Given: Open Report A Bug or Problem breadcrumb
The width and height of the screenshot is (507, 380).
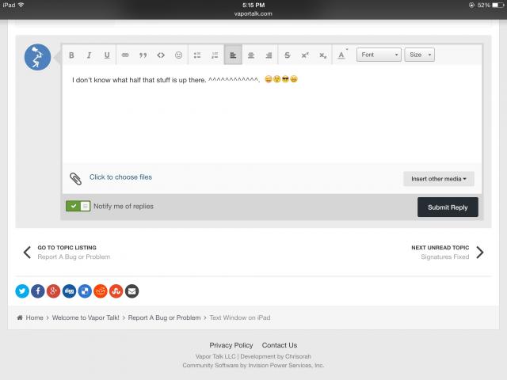Looking at the screenshot, I should [164, 317].
